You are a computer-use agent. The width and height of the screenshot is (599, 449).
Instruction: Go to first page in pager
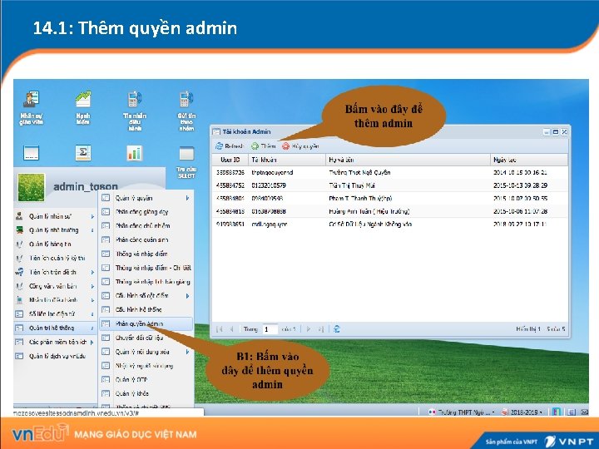[x=220, y=329]
